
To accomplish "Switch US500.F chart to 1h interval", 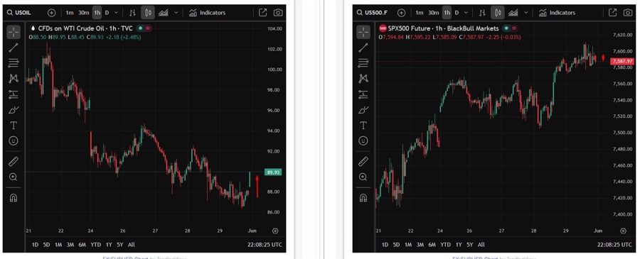I will pos(447,13).
